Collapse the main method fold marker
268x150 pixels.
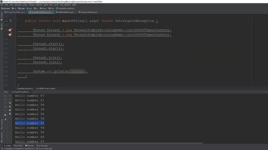16,21
